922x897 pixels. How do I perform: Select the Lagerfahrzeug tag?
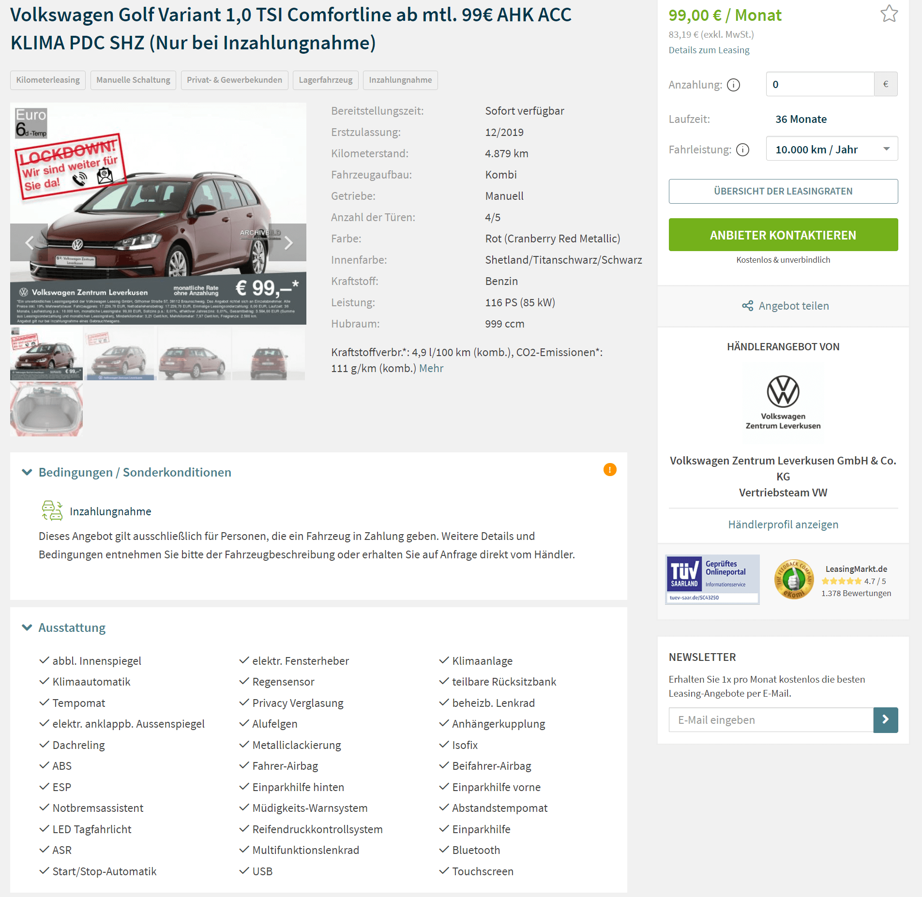click(x=325, y=80)
